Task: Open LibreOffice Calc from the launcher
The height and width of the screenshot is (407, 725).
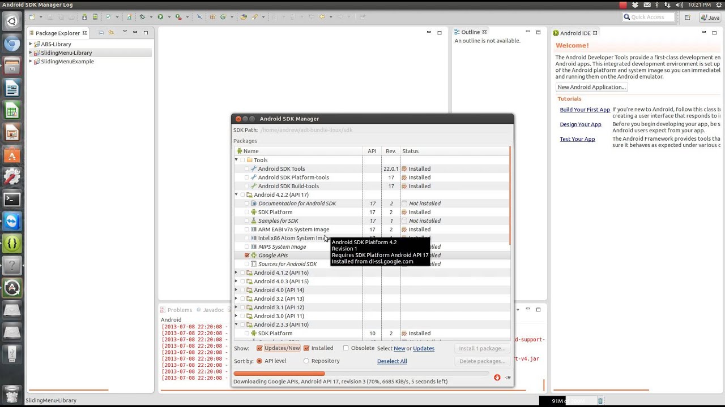Action: pyautogui.click(x=12, y=111)
